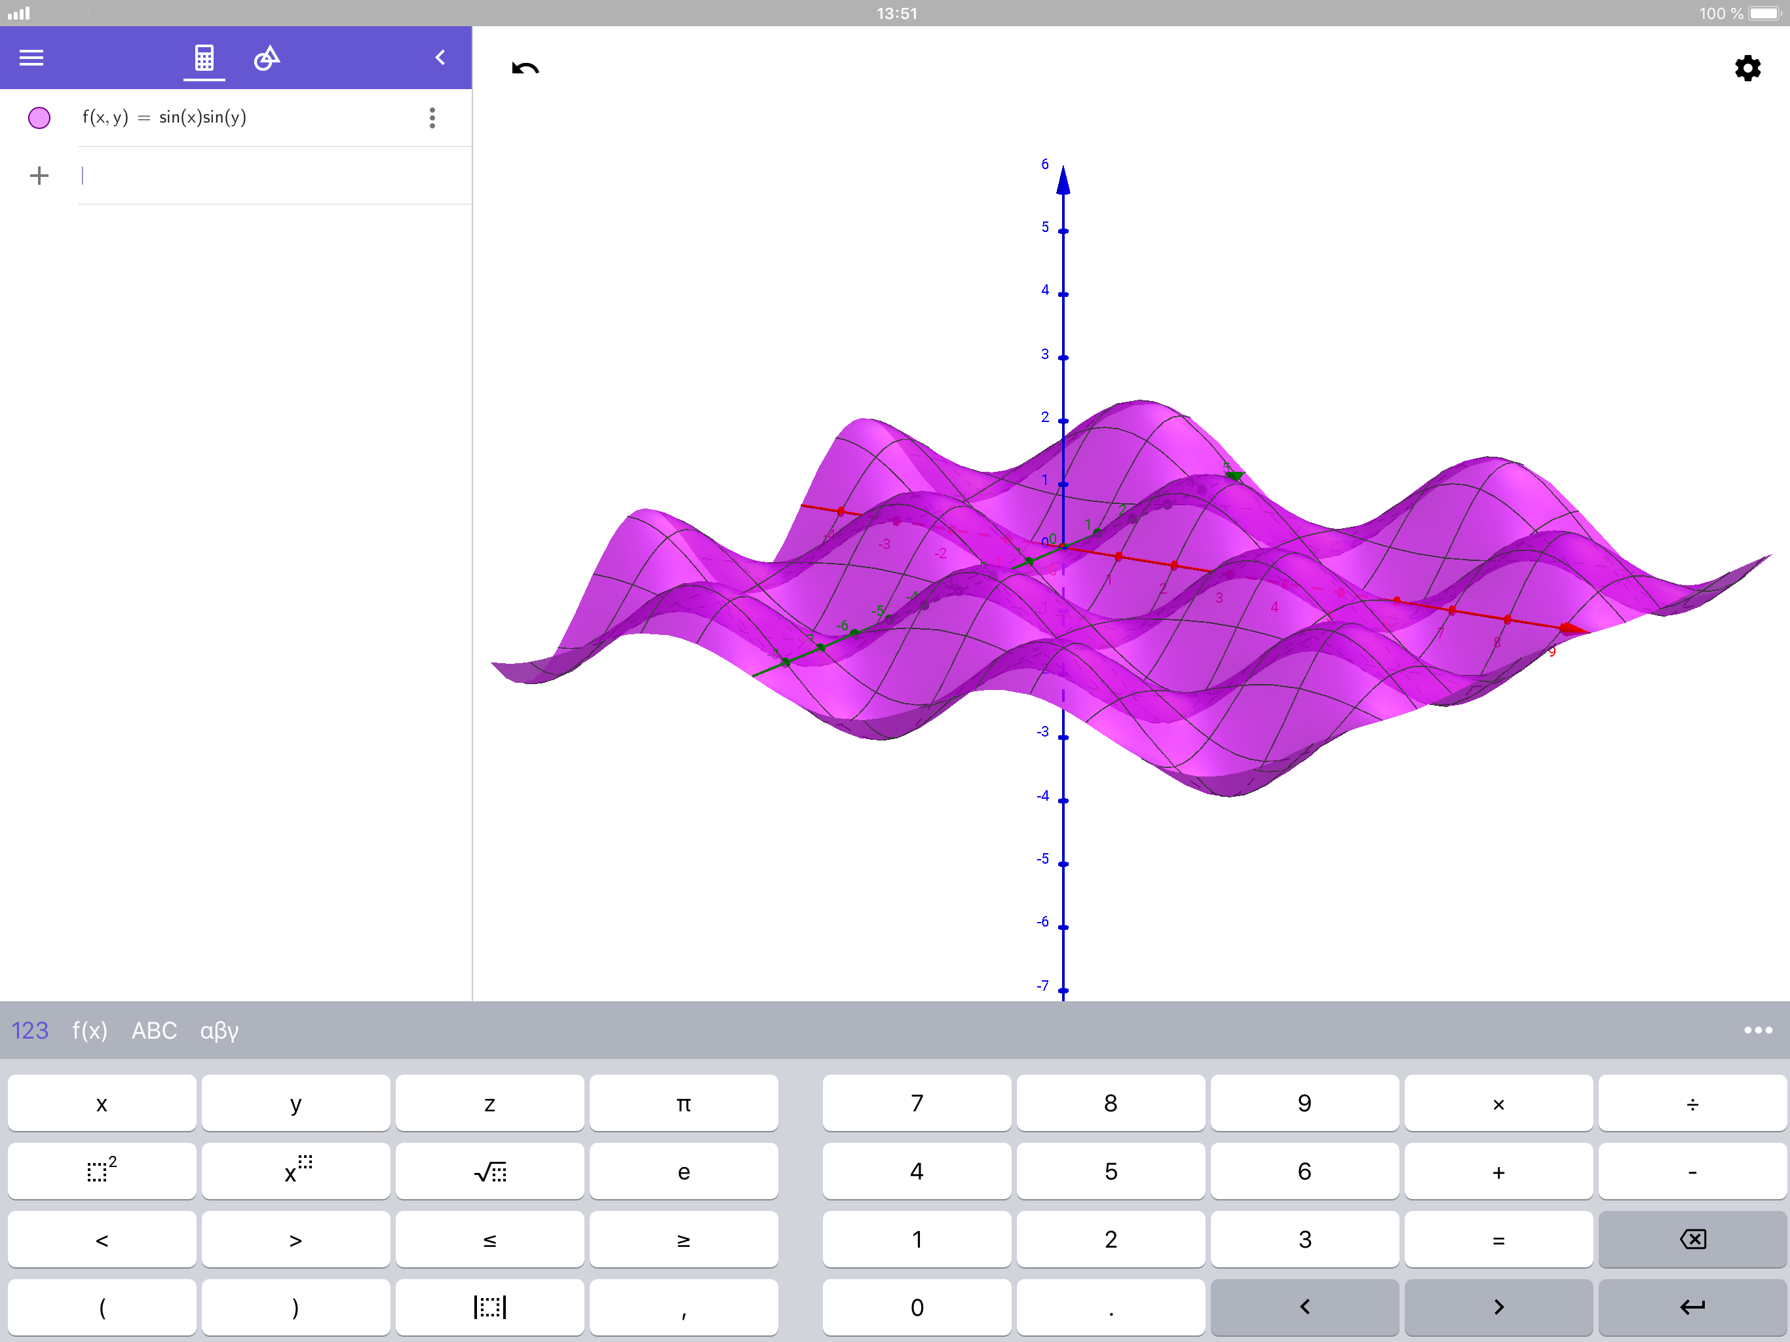Collapse the algebra panel with chevron
This screenshot has height=1342, width=1790.
pyautogui.click(x=440, y=58)
